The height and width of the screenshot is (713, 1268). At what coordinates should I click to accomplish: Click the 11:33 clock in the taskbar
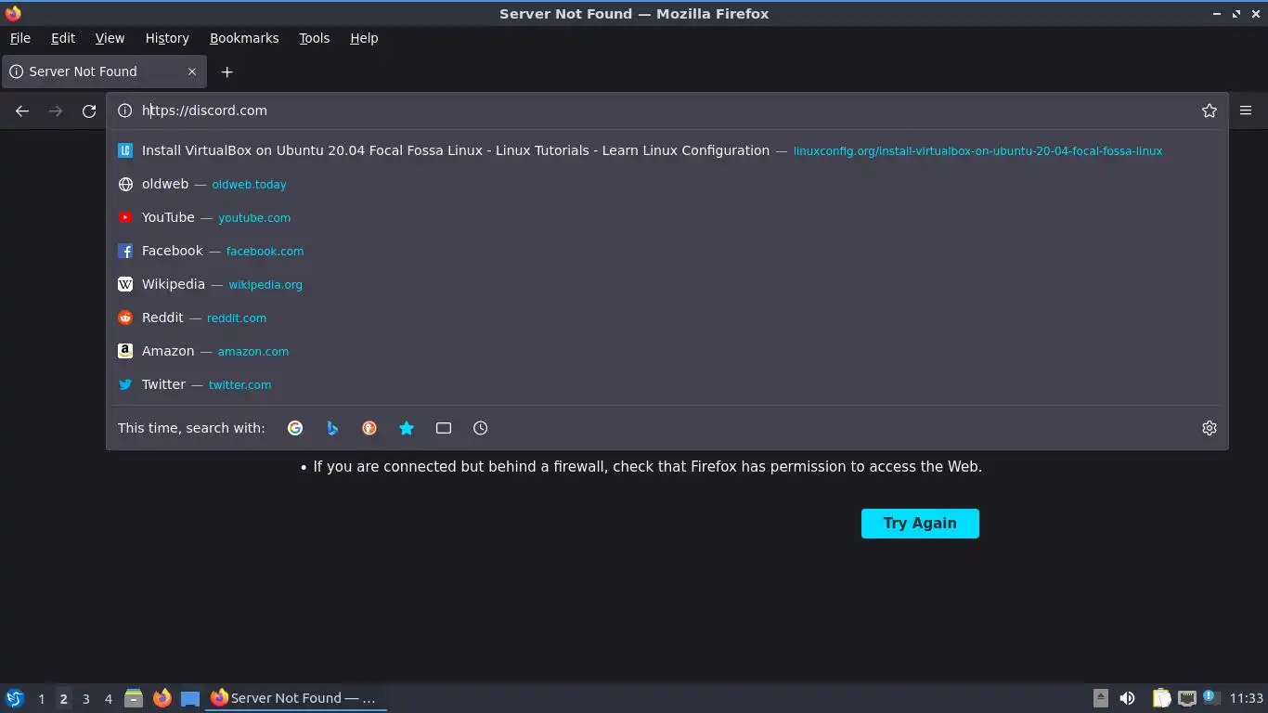[1247, 698]
